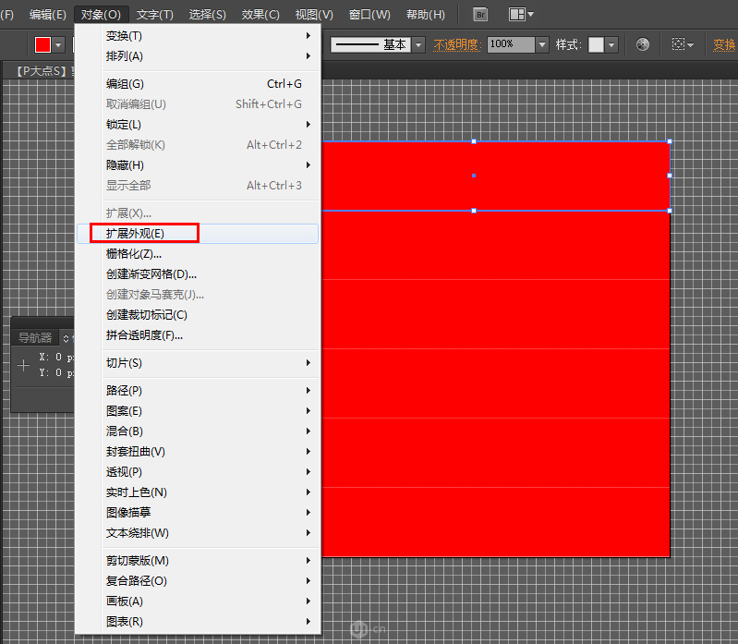
Task: Open the 效果(C) menu
Action: click(260, 15)
